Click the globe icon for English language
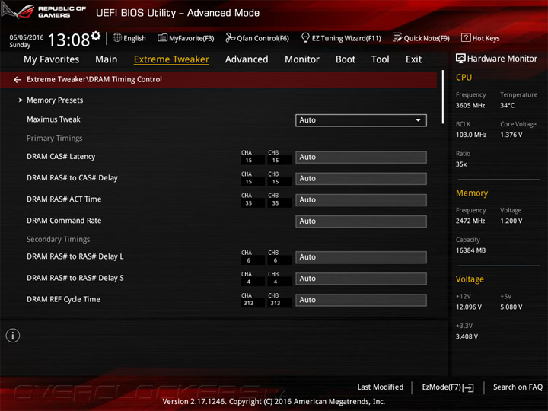548x411 pixels. [117, 37]
